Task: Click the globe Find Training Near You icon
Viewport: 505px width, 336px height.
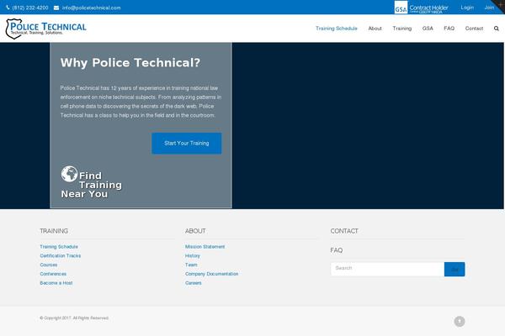Action: click(69, 174)
